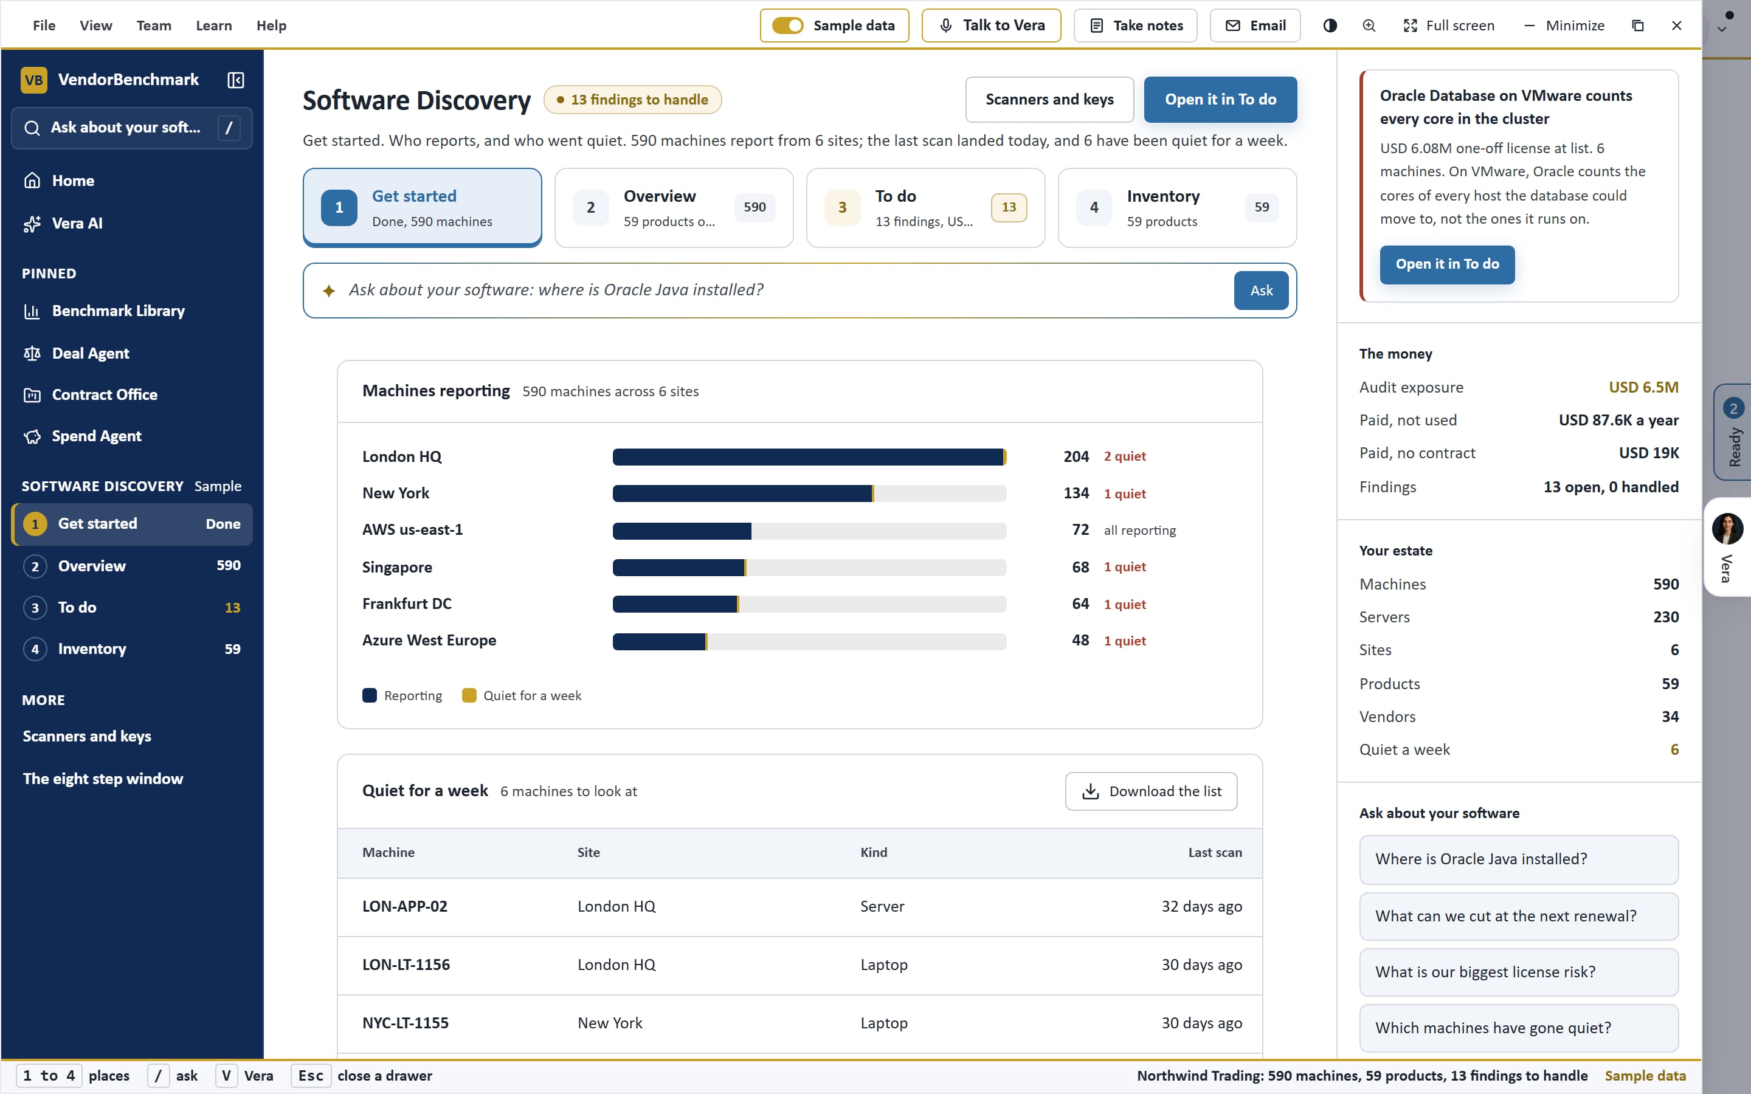
Task: Click the contrast theme icon
Action: 1330,26
